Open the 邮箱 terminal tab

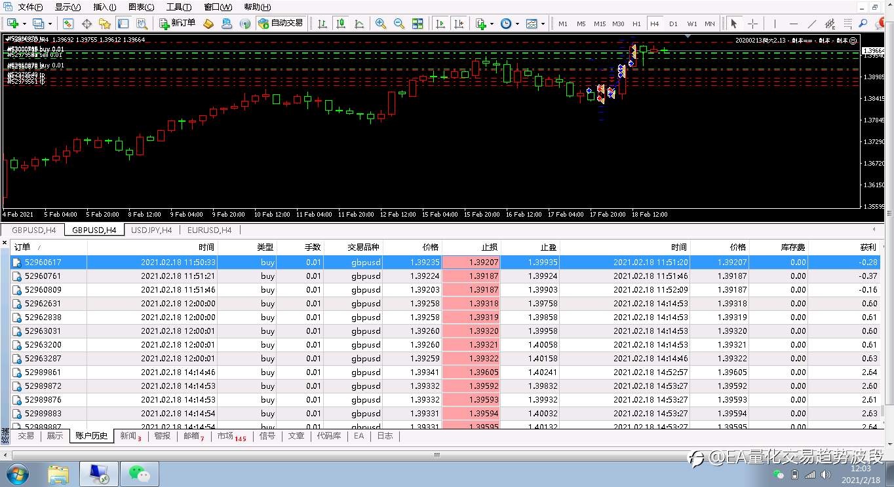[193, 435]
